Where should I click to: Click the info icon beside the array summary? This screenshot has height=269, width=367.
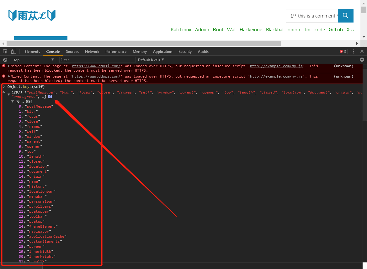click(50, 97)
